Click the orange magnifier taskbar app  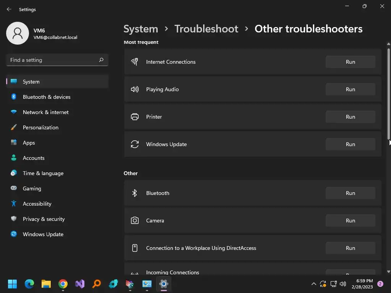tap(97, 284)
